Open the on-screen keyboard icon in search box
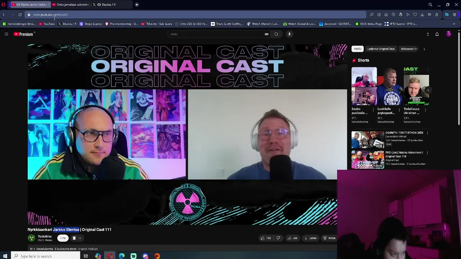The height and width of the screenshot is (259, 461). [x=267, y=34]
